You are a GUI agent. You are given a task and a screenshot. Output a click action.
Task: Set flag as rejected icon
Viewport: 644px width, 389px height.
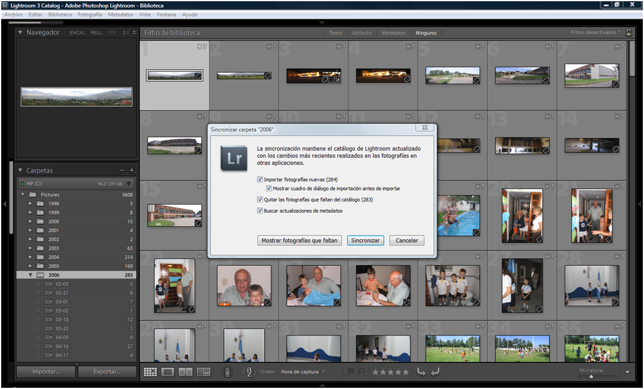[x=361, y=372]
